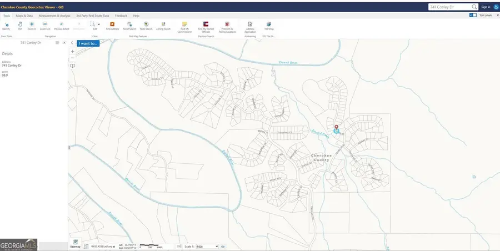Image resolution: width=500 pixels, height=251 pixels.
Task: Open the accessibility icon in header
Action: pyautogui.click(x=496, y=7)
